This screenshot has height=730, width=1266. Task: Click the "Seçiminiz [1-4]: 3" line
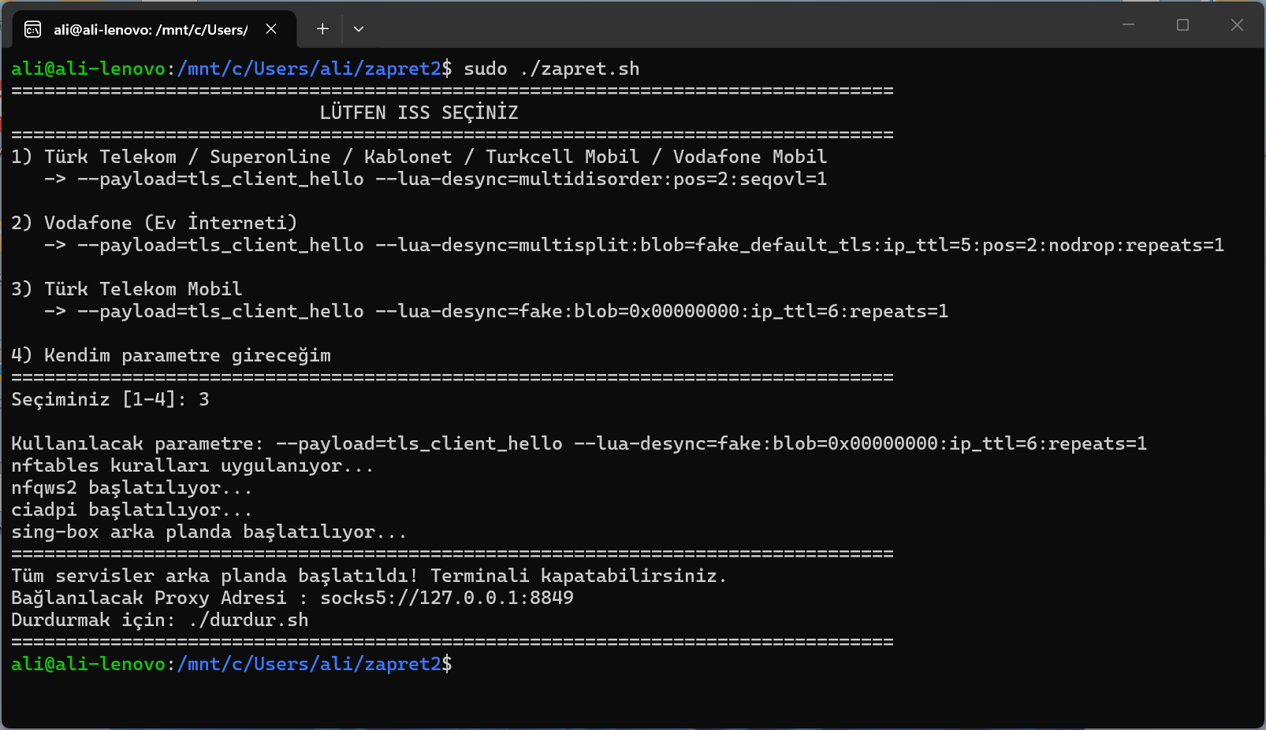(x=110, y=399)
